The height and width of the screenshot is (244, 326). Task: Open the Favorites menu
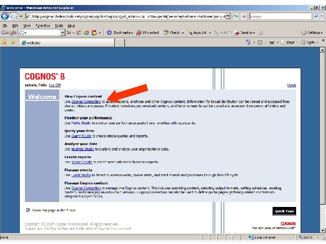[43, 26]
